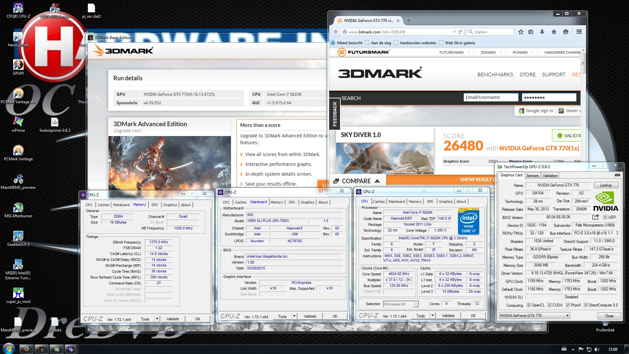The image size is (629, 354).
Task: Expand PCMARK top menu dropdown
Action: click(533, 52)
